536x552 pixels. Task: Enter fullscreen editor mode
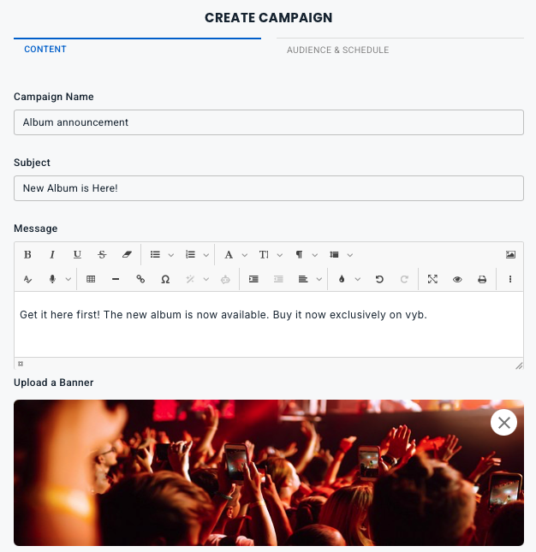(432, 279)
